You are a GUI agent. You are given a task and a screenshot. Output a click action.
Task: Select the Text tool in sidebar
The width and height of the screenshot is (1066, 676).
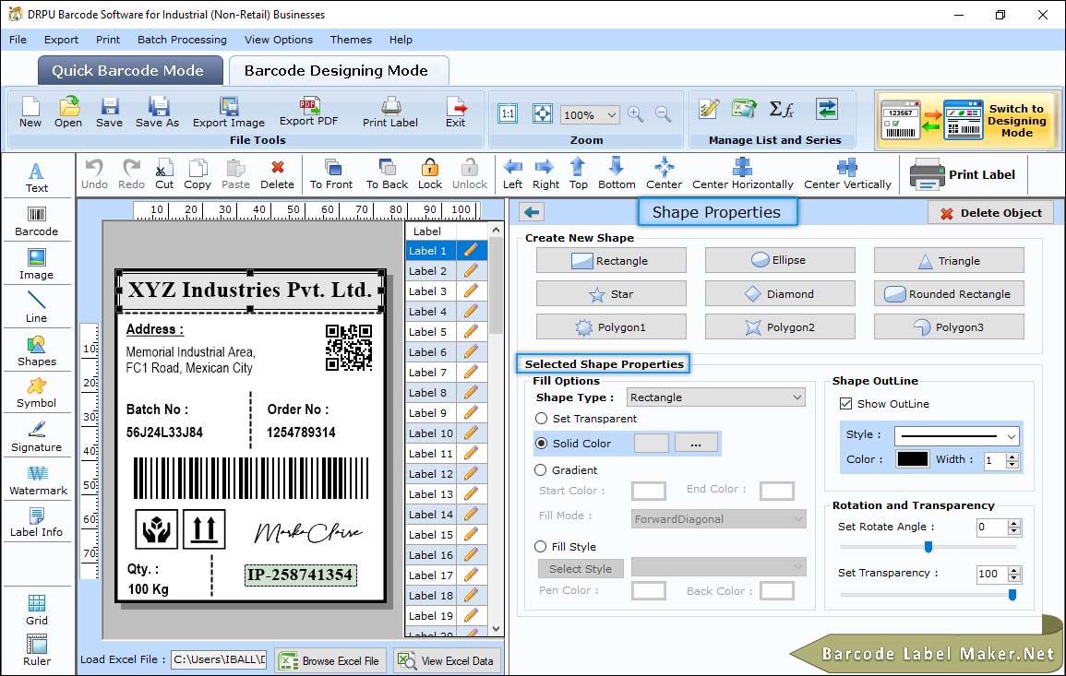(x=37, y=177)
